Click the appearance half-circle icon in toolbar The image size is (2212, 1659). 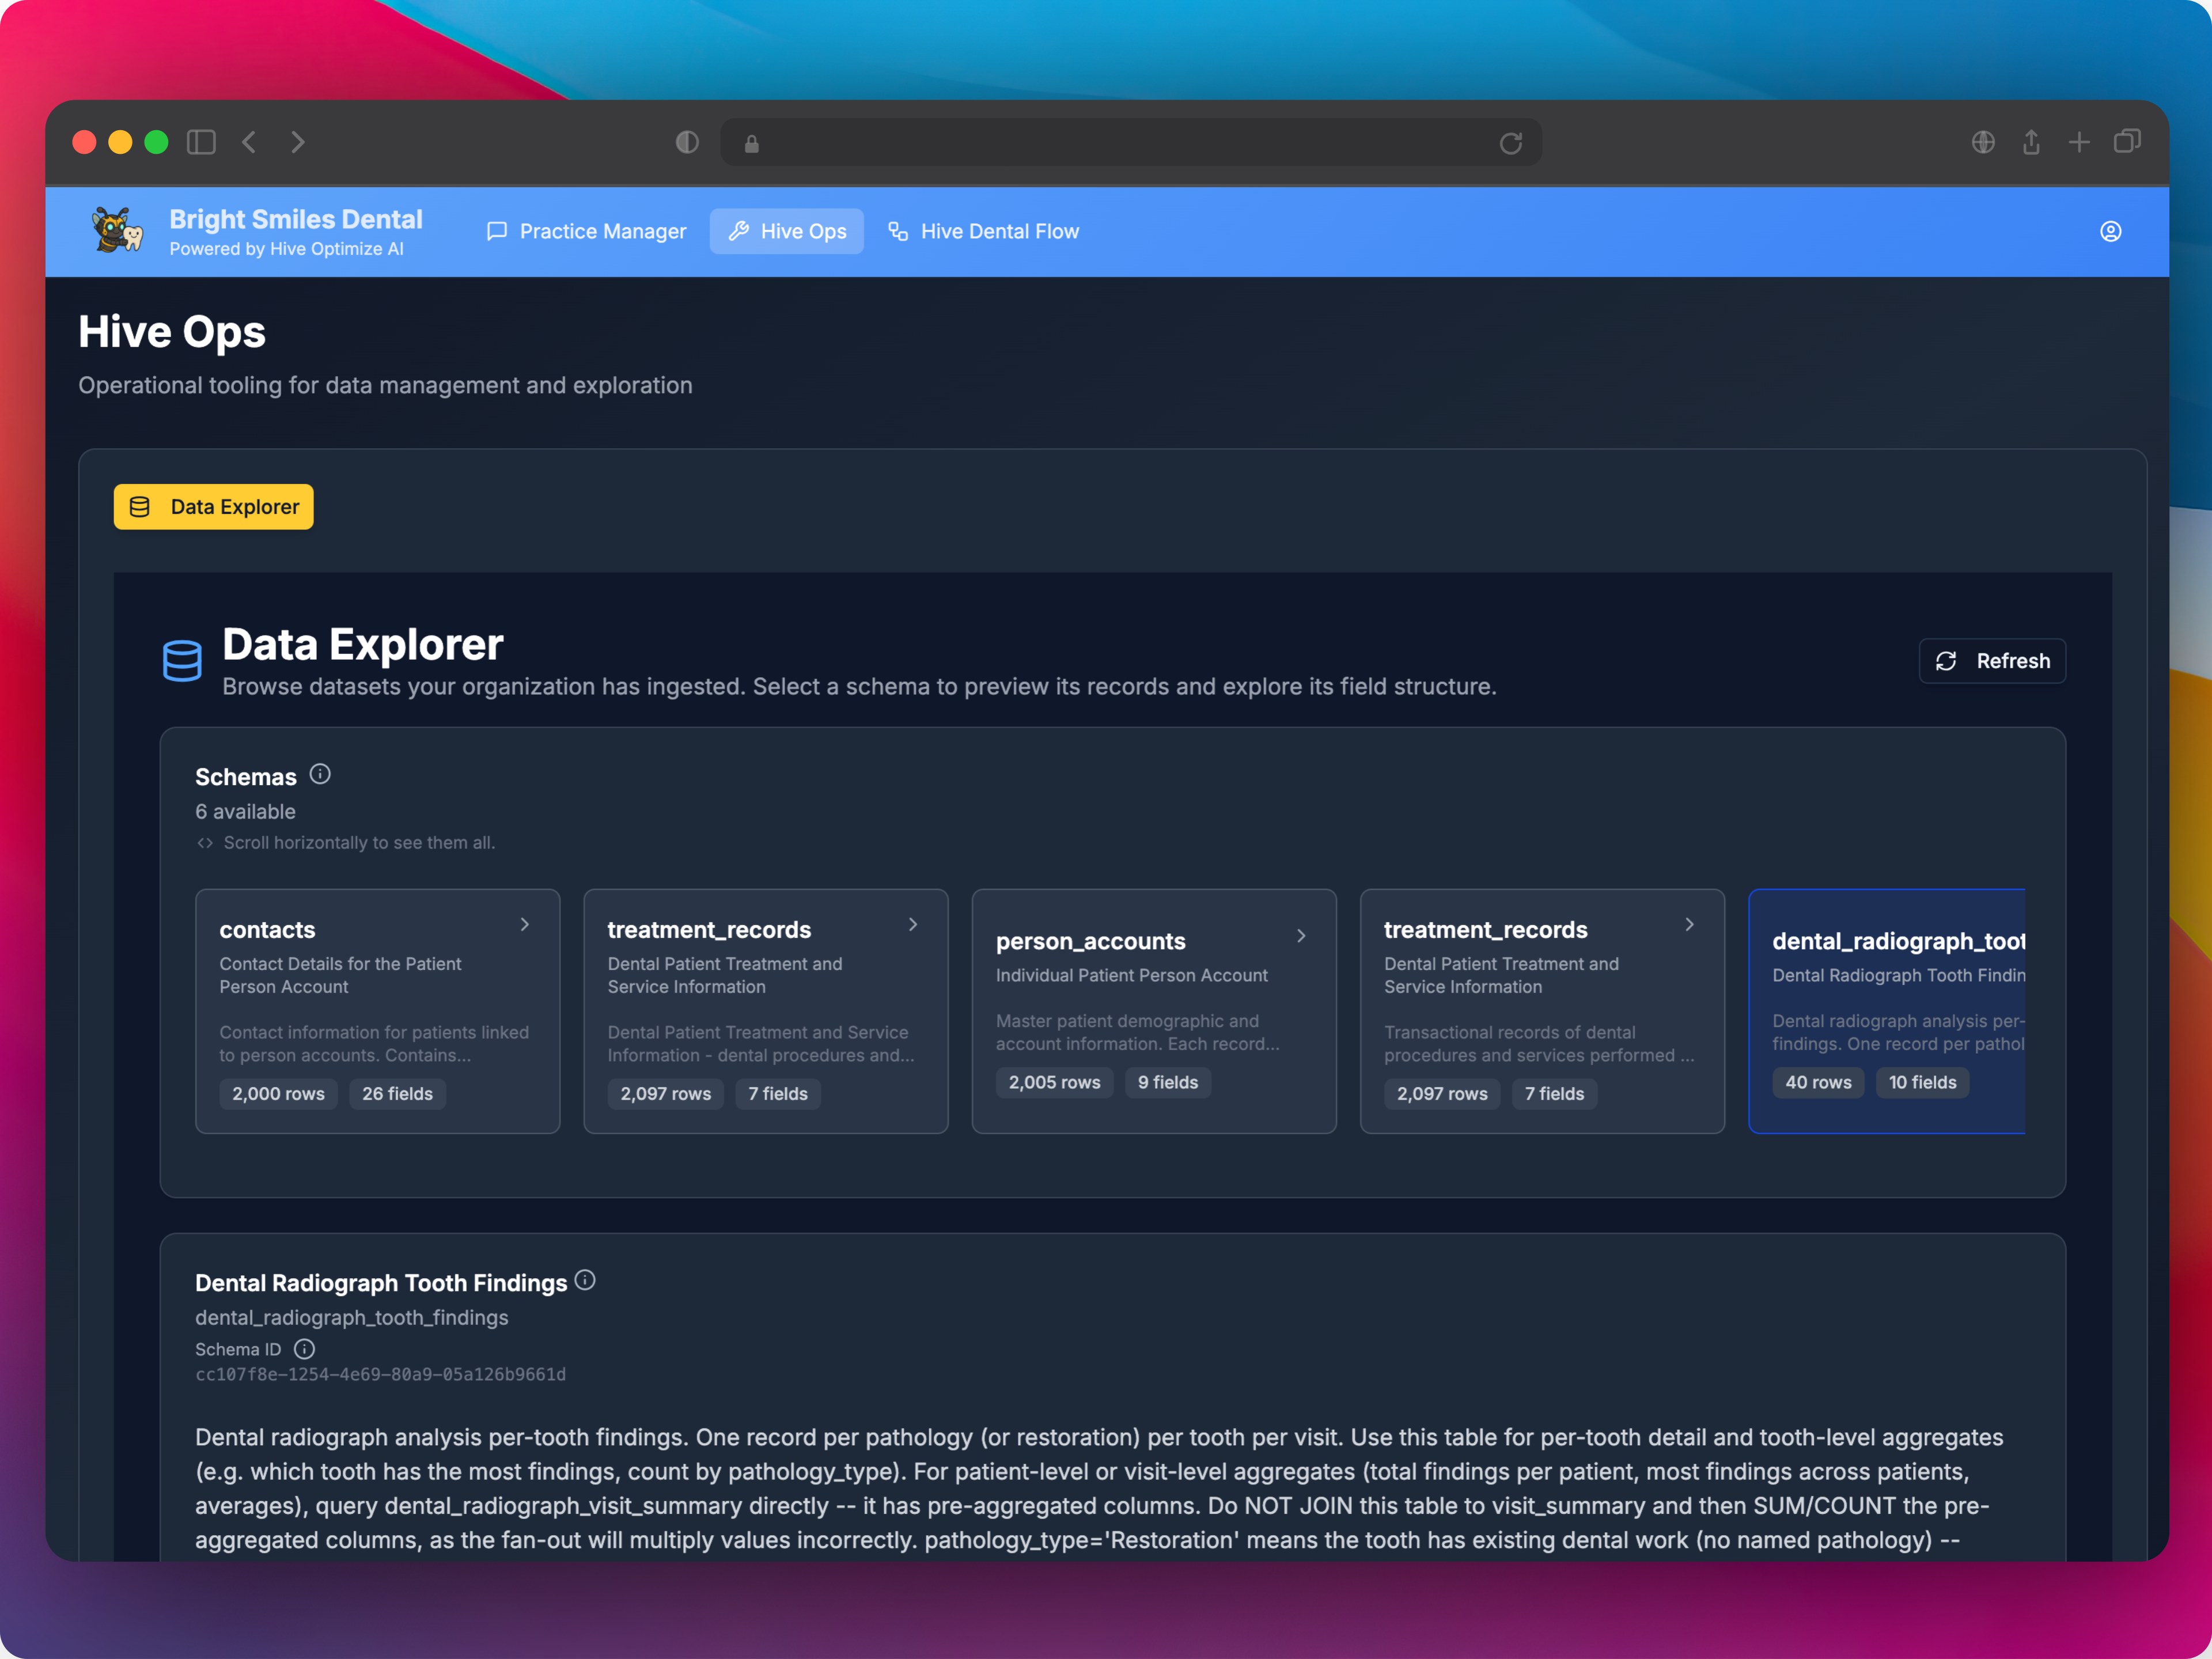click(687, 142)
